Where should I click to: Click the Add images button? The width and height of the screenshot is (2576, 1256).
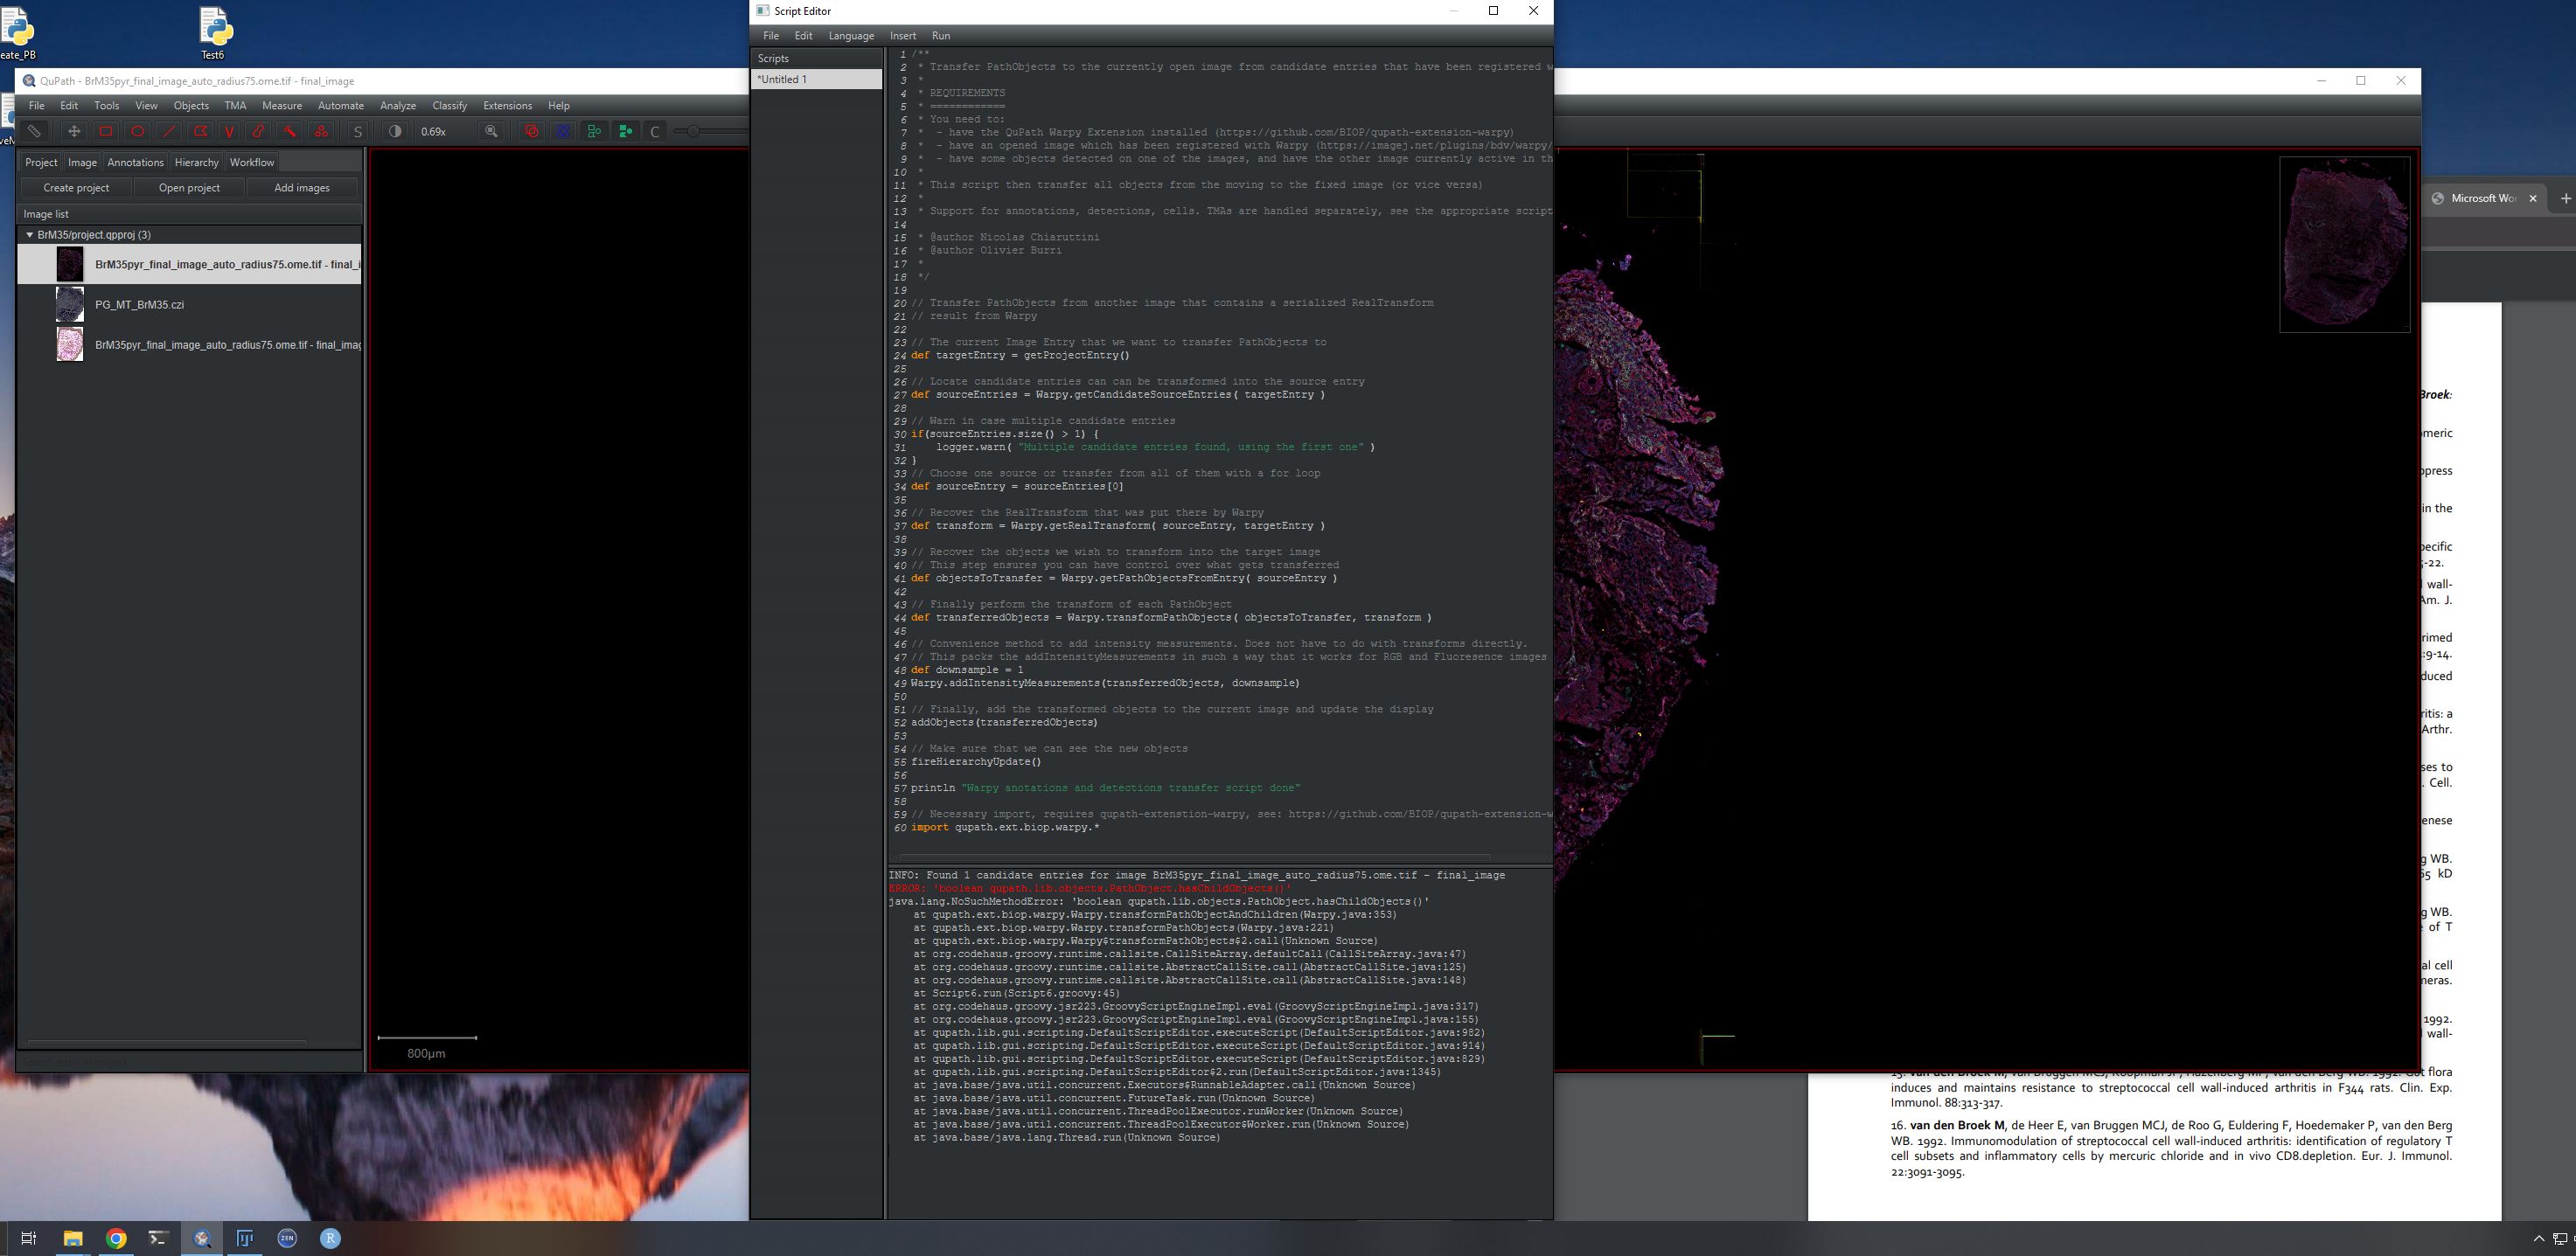302,187
